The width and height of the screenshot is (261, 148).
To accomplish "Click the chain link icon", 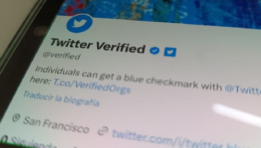I will [103, 130].
